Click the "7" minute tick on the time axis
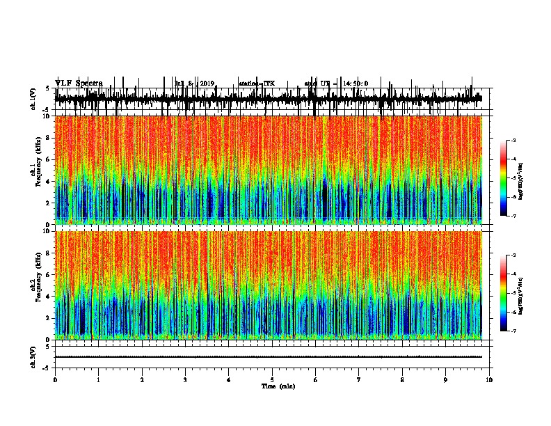The height and width of the screenshot is (426, 551). pos(359,380)
